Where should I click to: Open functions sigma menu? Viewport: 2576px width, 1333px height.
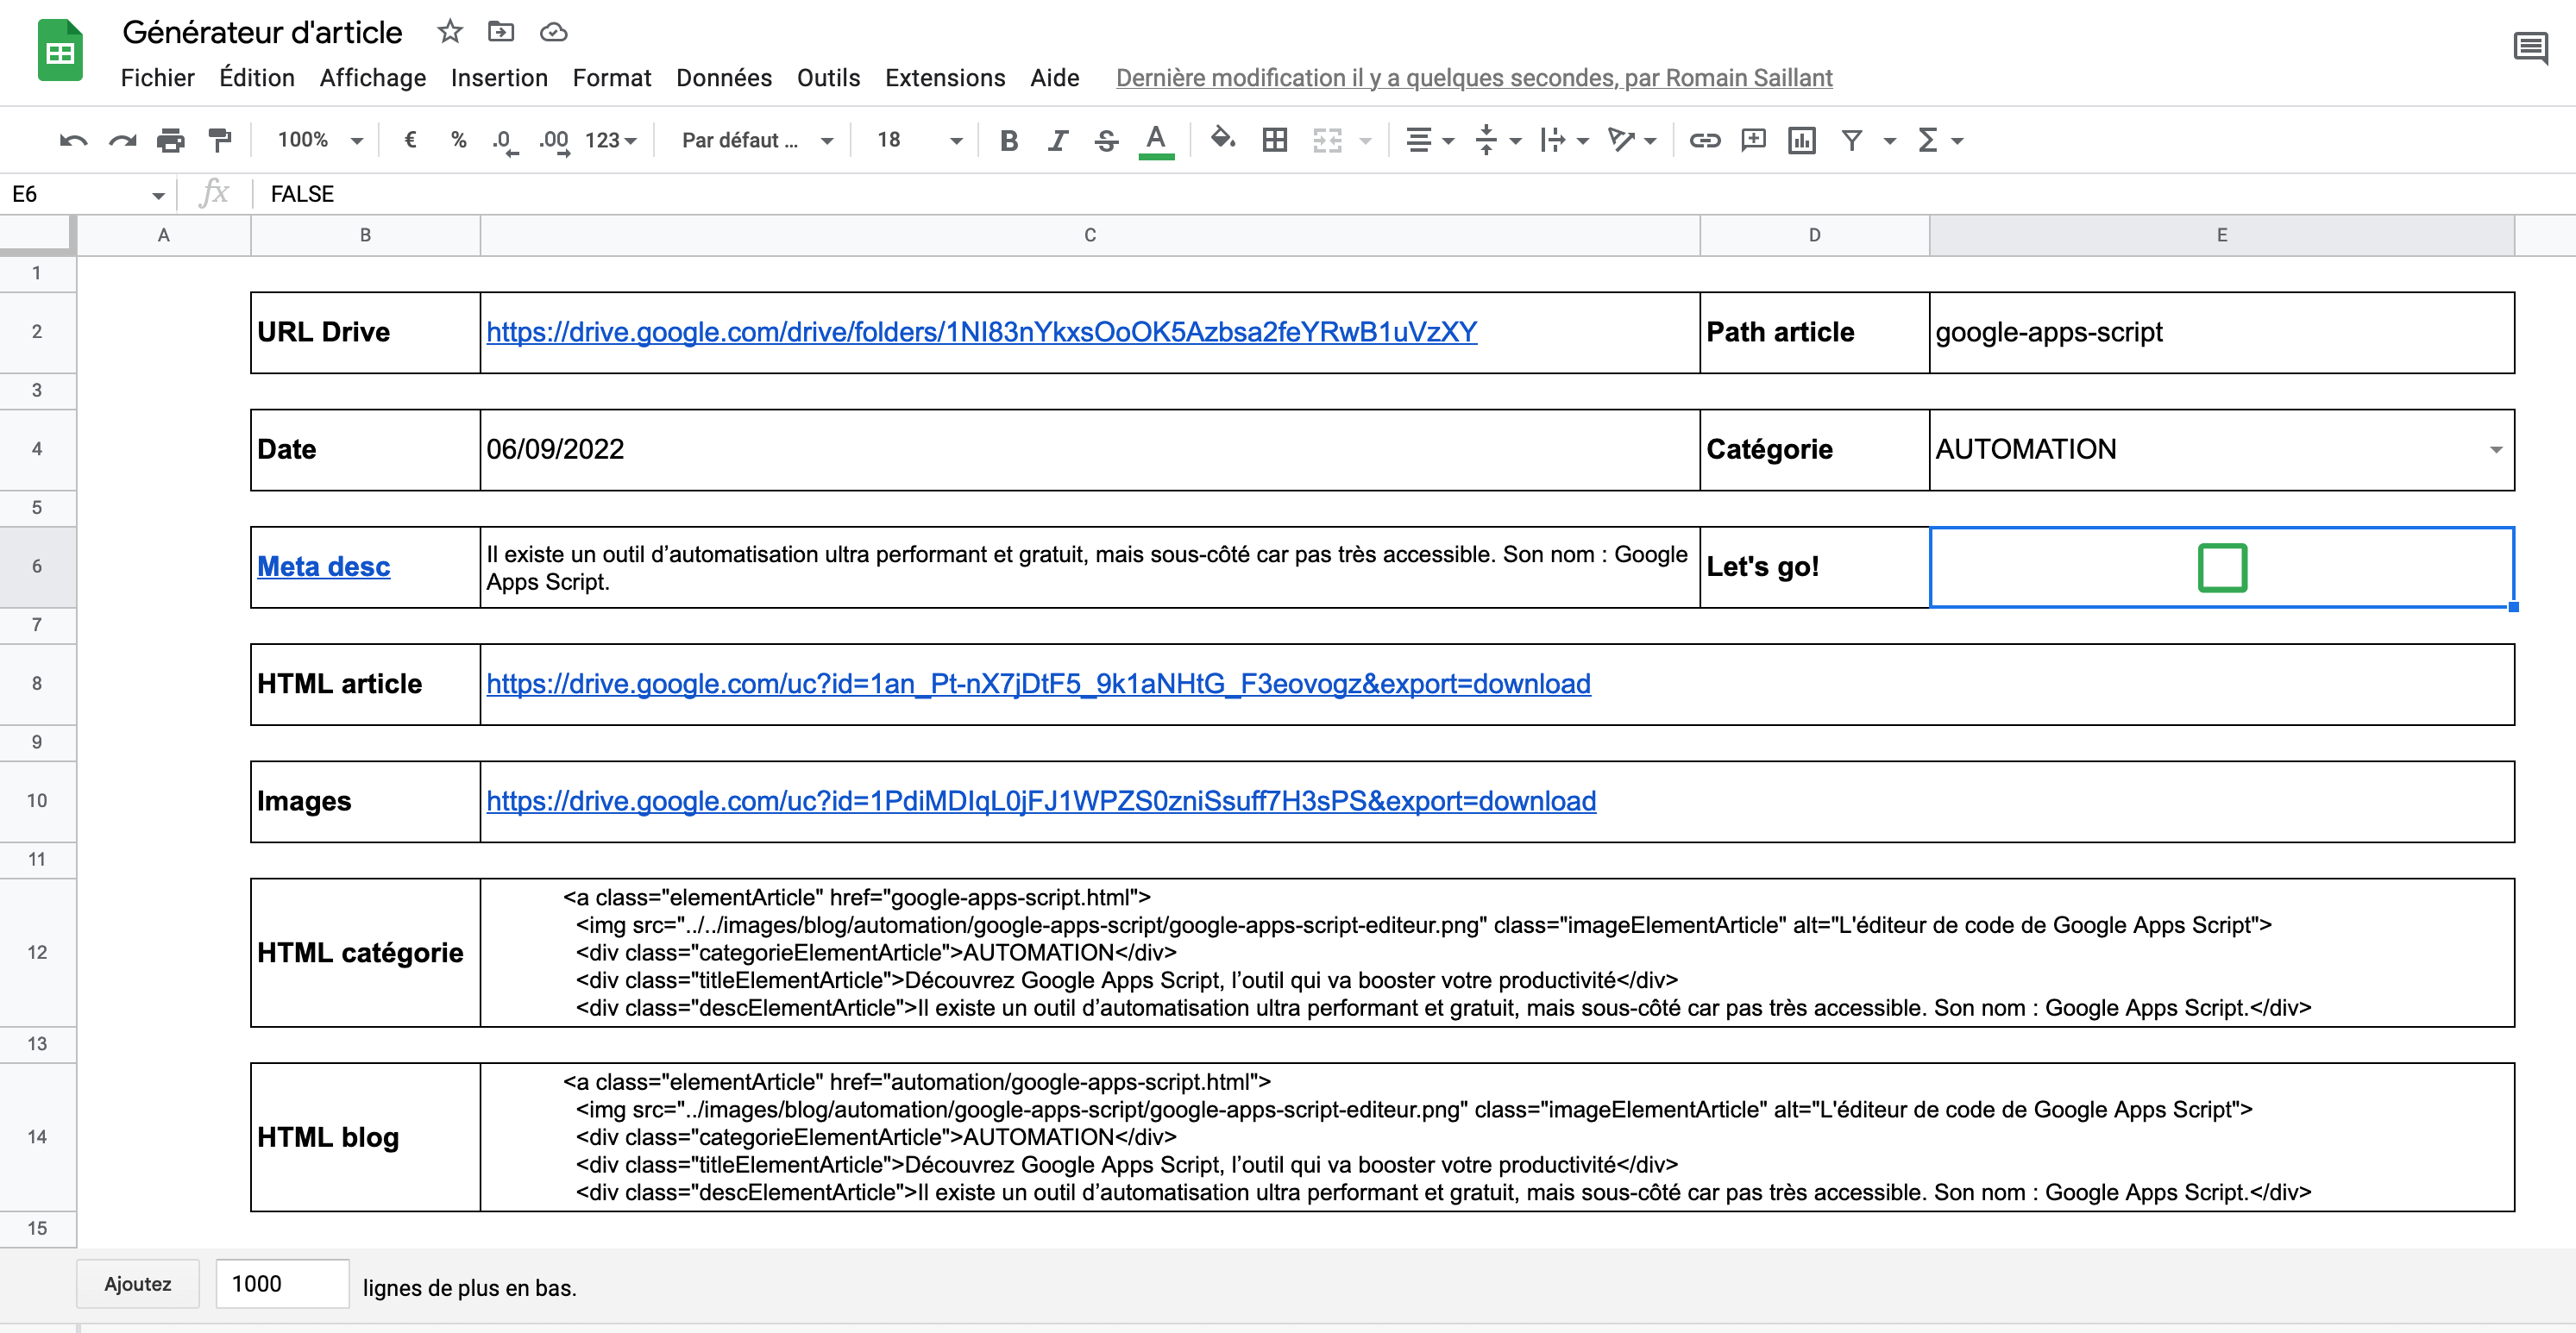click(1939, 141)
